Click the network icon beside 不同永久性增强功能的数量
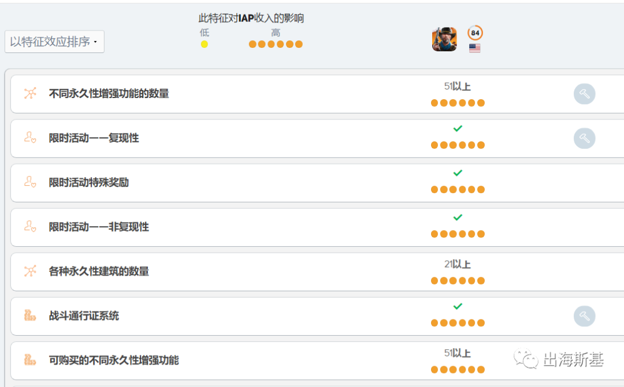The width and height of the screenshot is (624, 387). 30,93
